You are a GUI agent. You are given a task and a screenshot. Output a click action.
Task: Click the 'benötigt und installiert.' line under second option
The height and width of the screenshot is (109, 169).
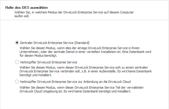pyautogui.click(x=36, y=75)
